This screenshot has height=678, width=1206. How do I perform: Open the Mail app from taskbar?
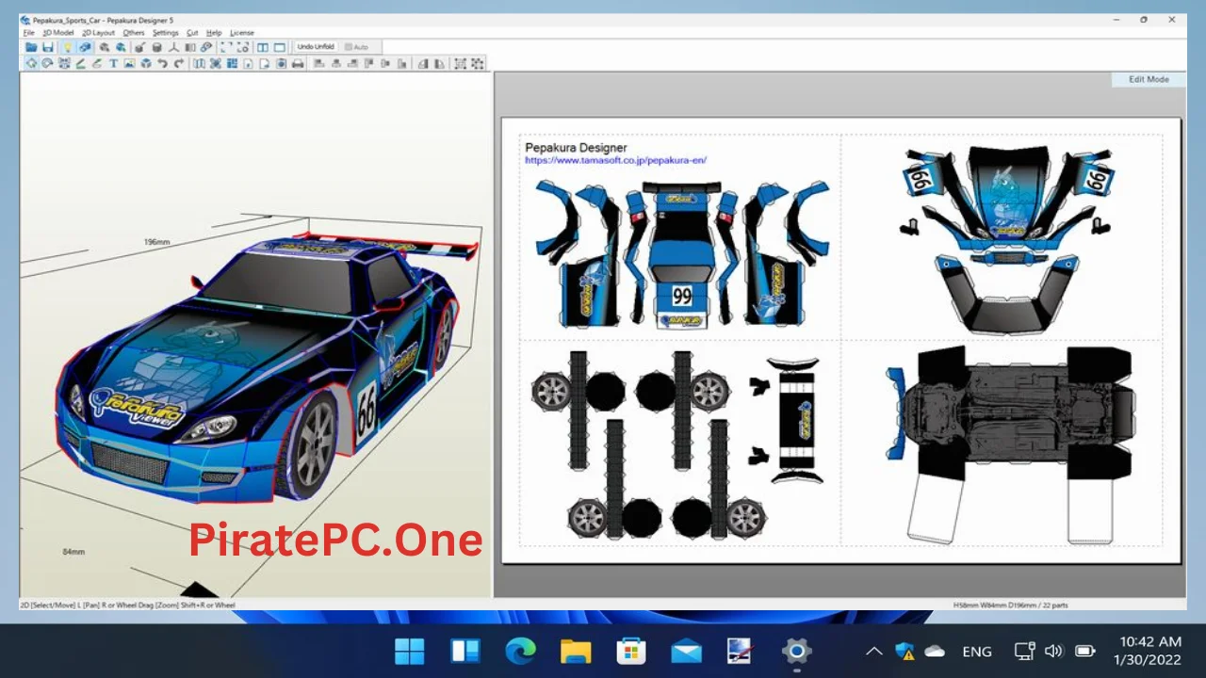tap(686, 651)
